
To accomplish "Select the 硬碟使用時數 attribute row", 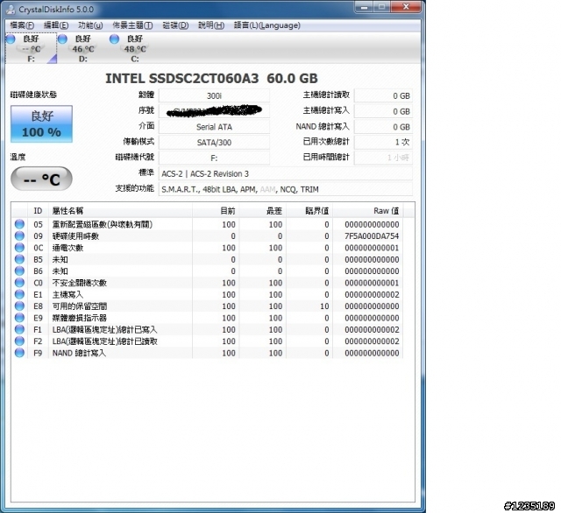I will (x=208, y=236).
